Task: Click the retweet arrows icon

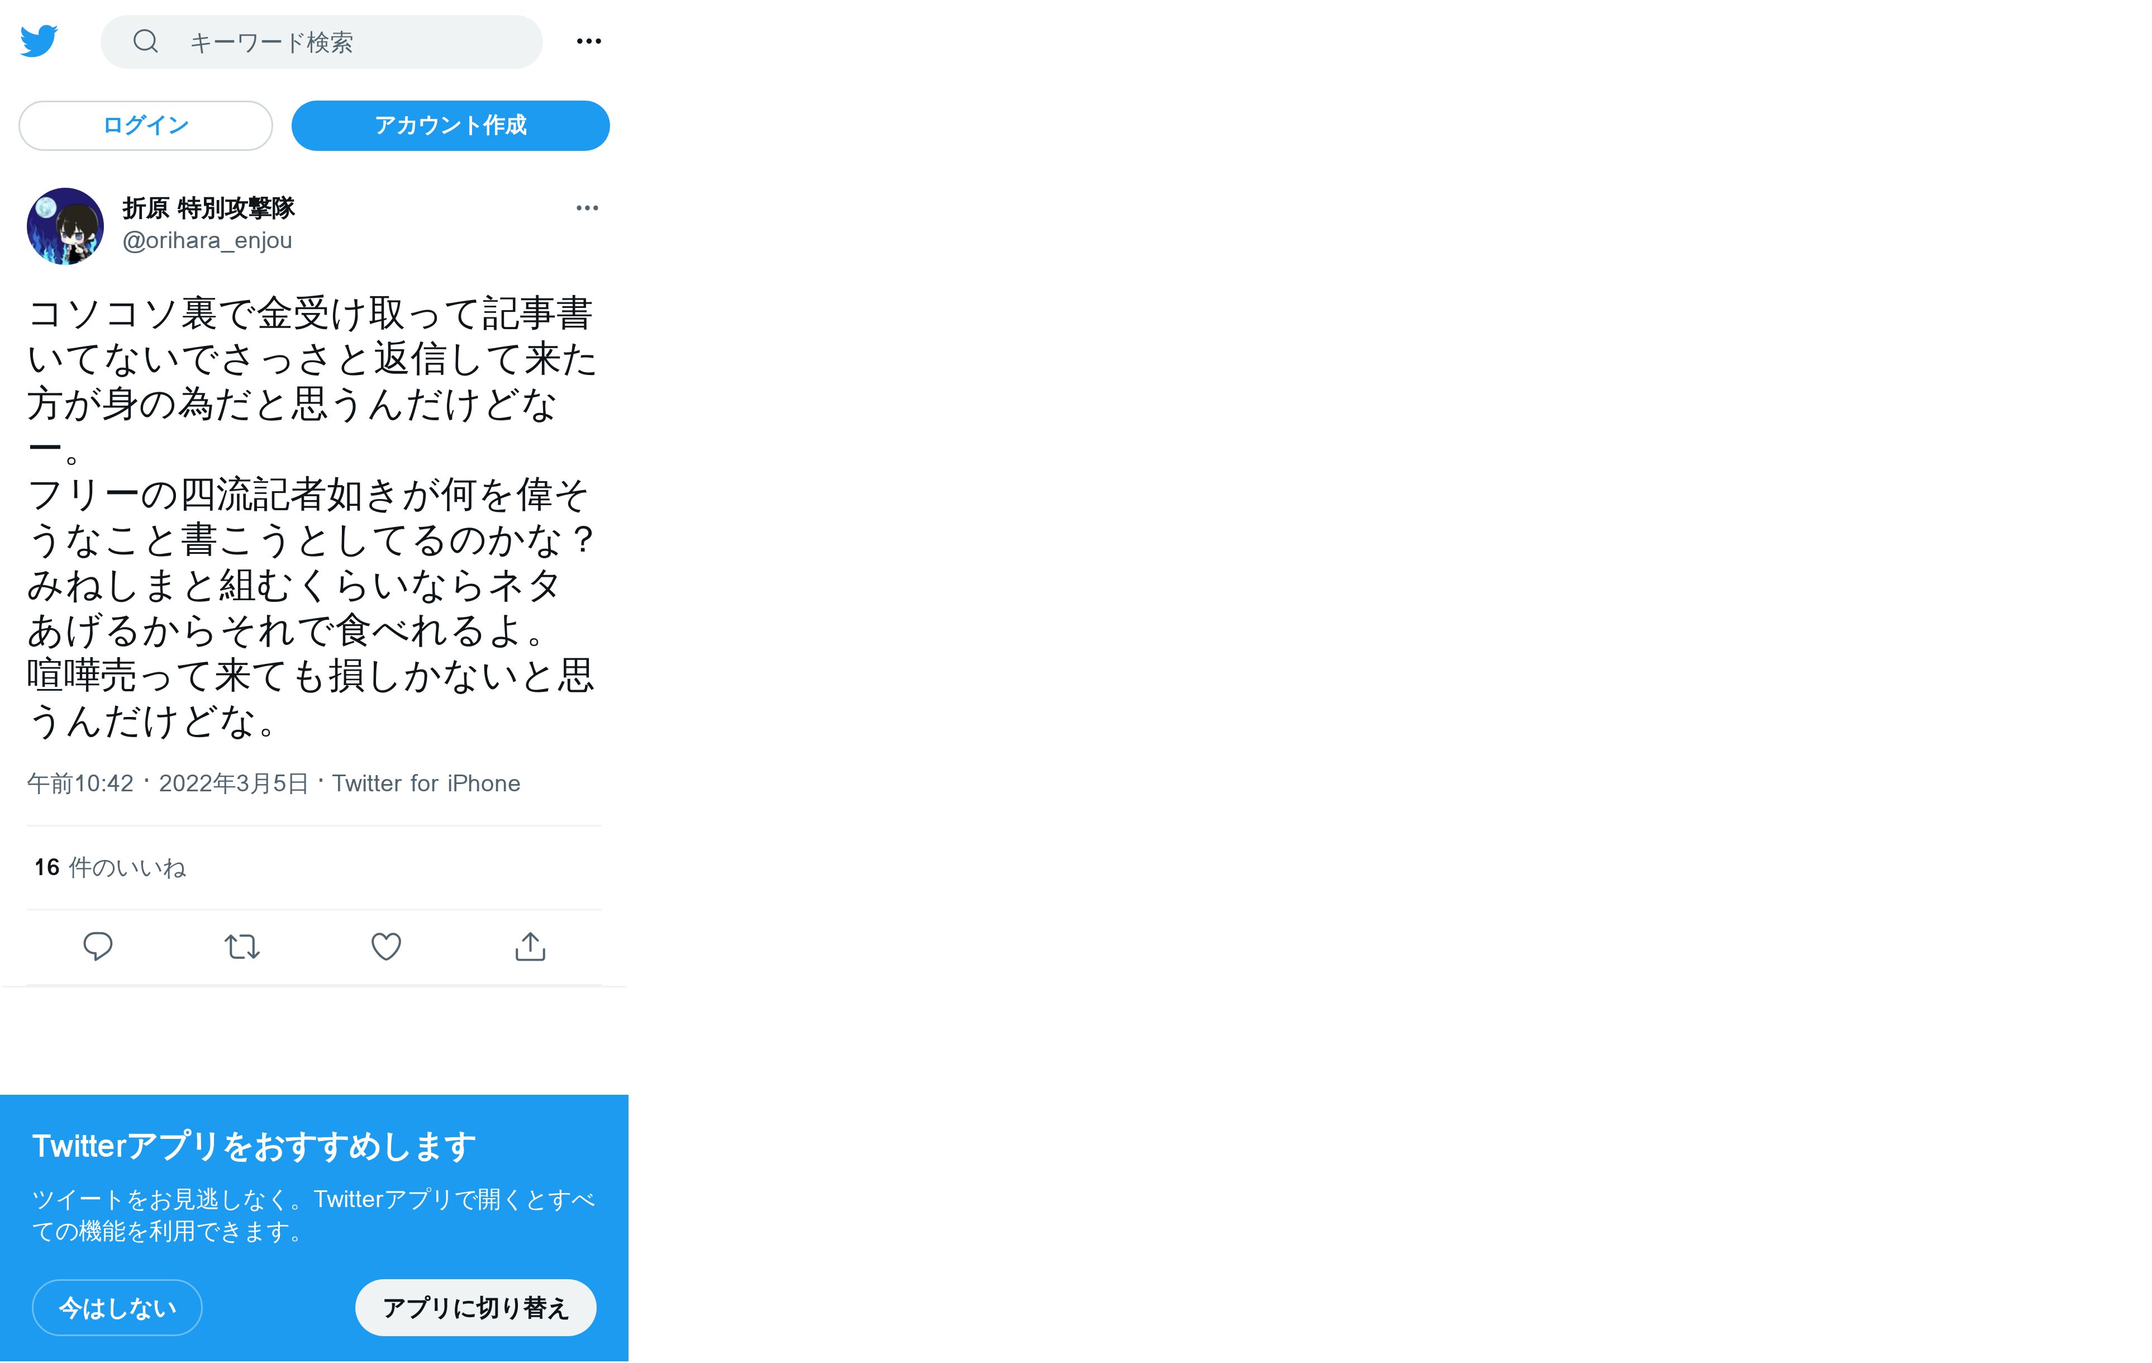Action: (242, 947)
